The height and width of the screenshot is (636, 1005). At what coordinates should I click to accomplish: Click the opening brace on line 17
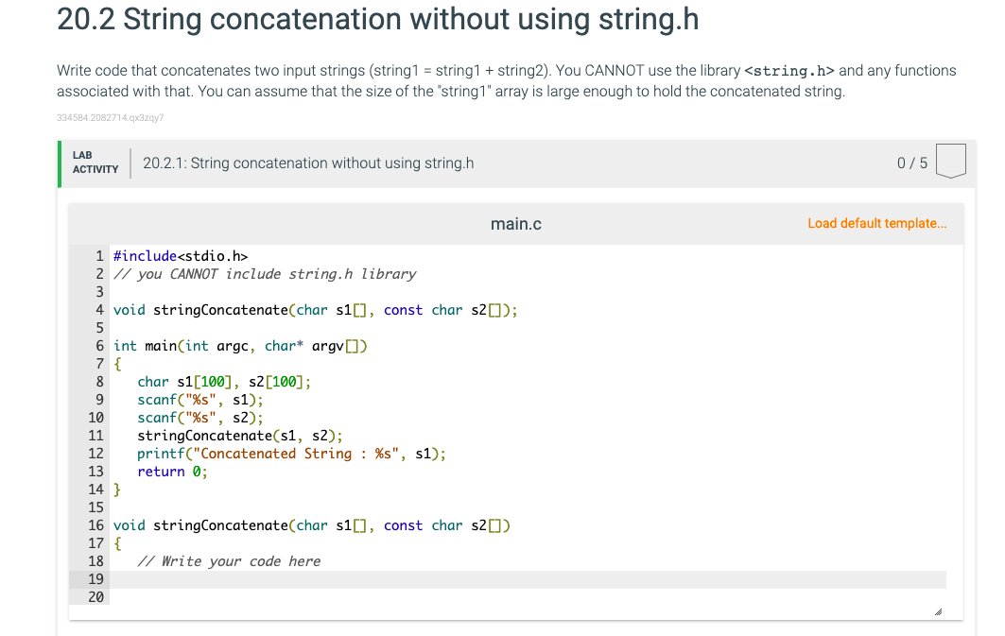117,543
